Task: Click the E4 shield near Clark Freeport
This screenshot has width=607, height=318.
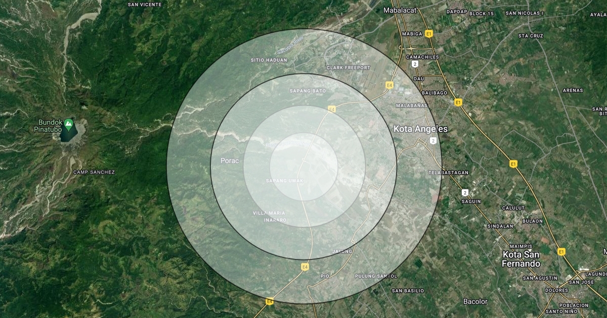Action: [x=389, y=85]
